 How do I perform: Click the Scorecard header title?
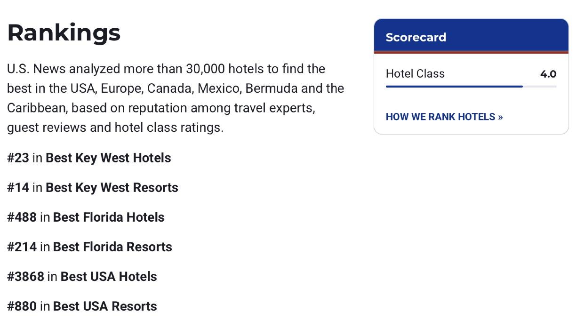coord(416,37)
